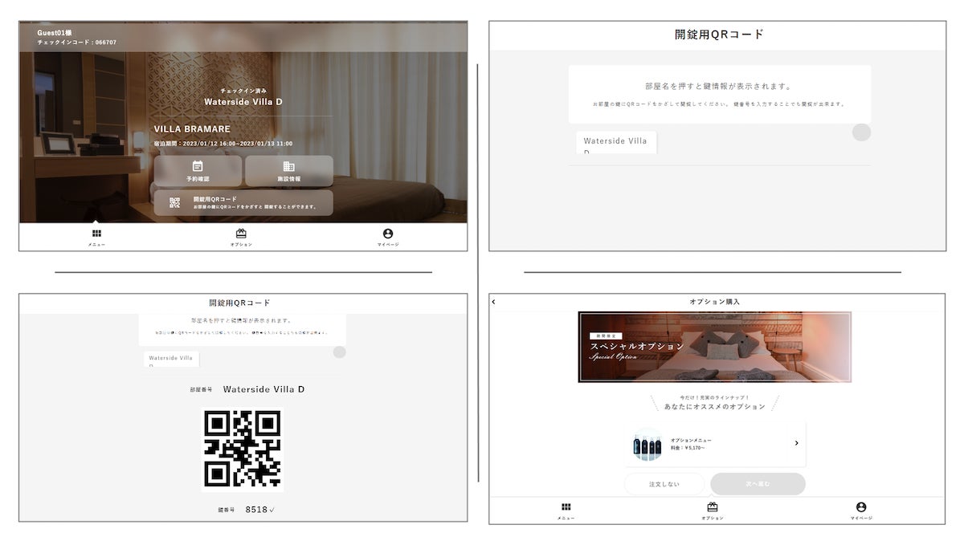Tap オプション gift icon on home screen
964x541 pixels.
241,233
